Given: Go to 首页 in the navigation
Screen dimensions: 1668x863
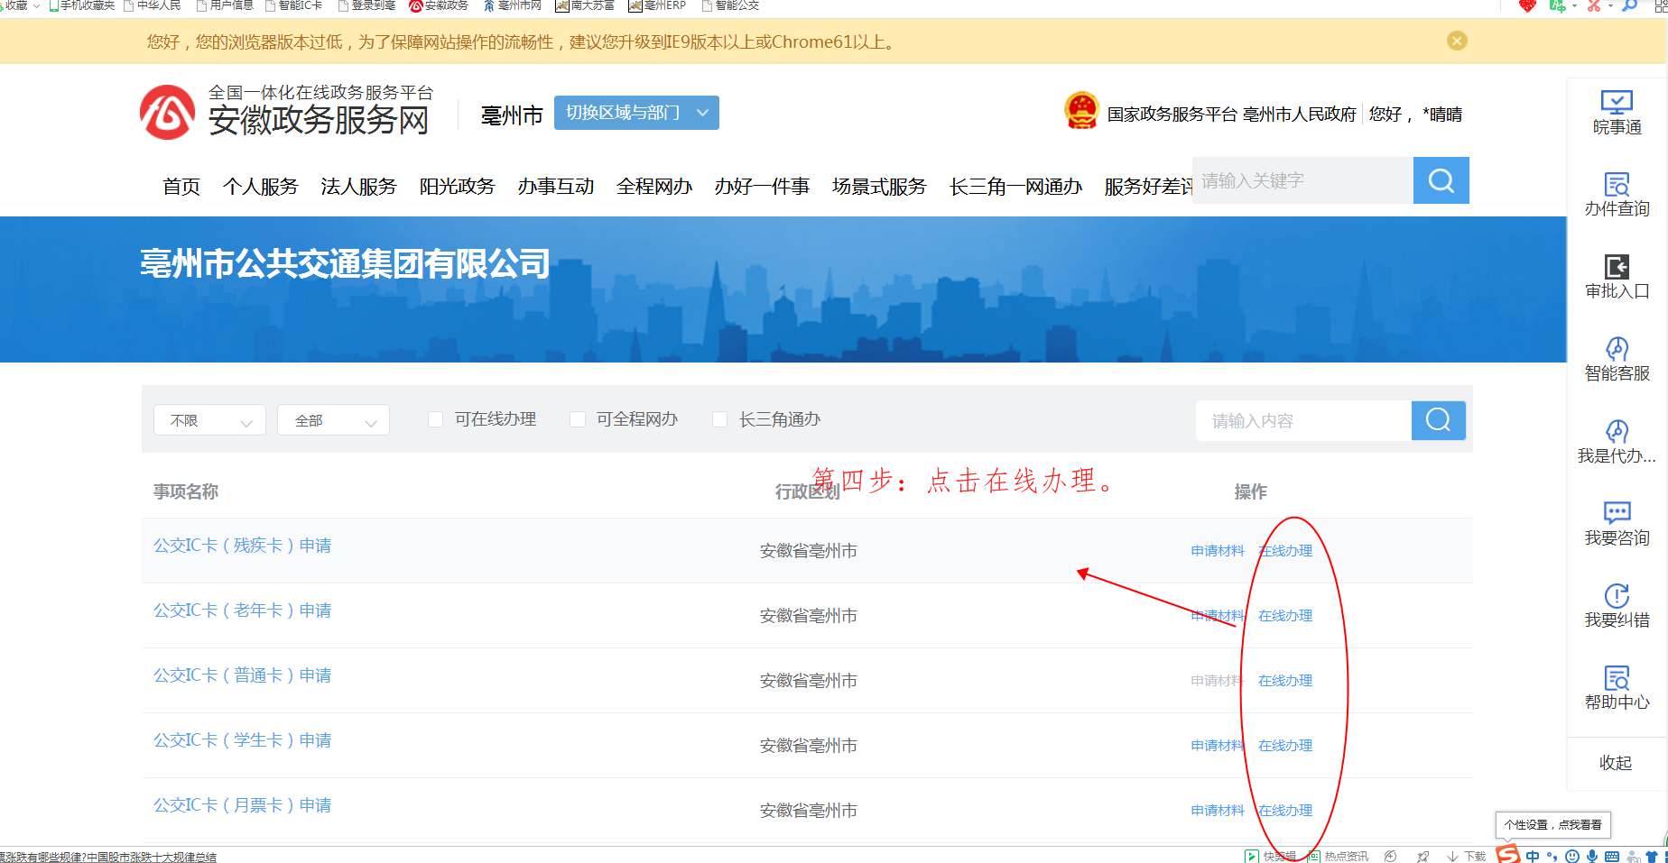Looking at the screenshot, I should point(181,187).
